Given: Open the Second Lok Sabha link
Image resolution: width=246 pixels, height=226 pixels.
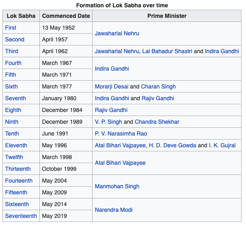Looking at the screenshot, I should point(15,39).
